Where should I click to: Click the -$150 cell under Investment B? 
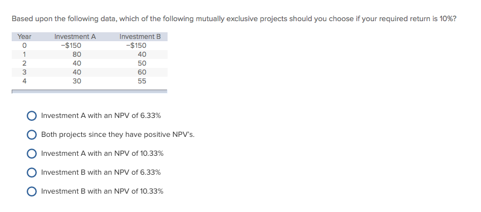tap(136, 46)
